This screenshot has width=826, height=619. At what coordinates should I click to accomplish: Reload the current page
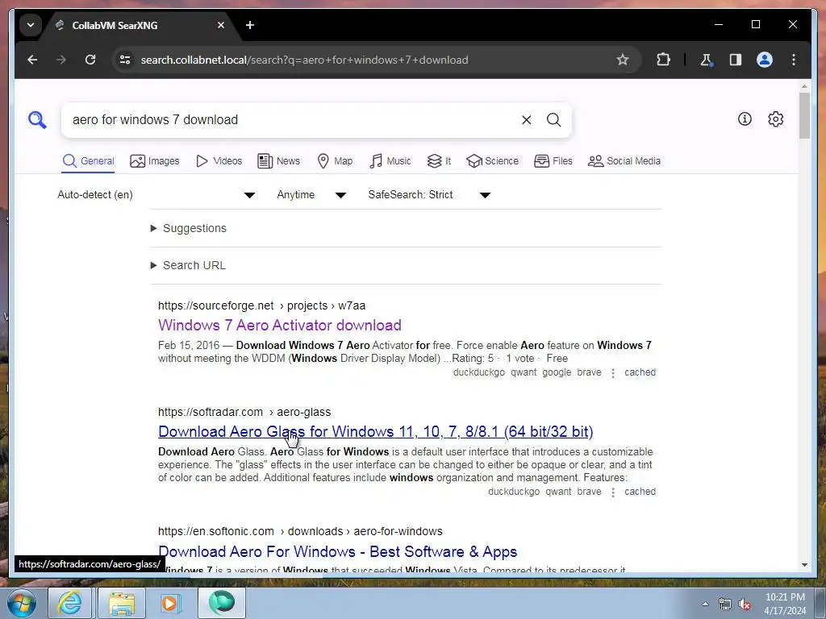[x=90, y=60]
